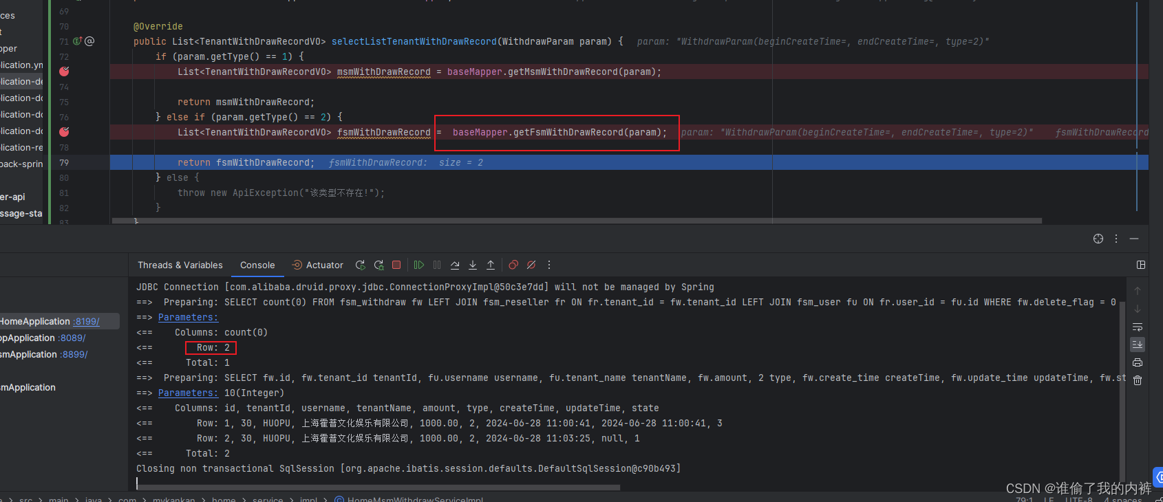The height and width of the screenshot is (502, 1163).
Task: Open the Console tab
Action: 257,265
